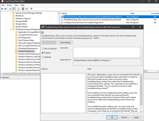Click the Fault Tolerant Heap folder icon
Image resolution: width=159 pixels, height=121 pixels.
(16, 40)
